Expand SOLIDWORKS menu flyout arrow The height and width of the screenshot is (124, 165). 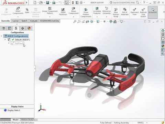click(26, 2)
